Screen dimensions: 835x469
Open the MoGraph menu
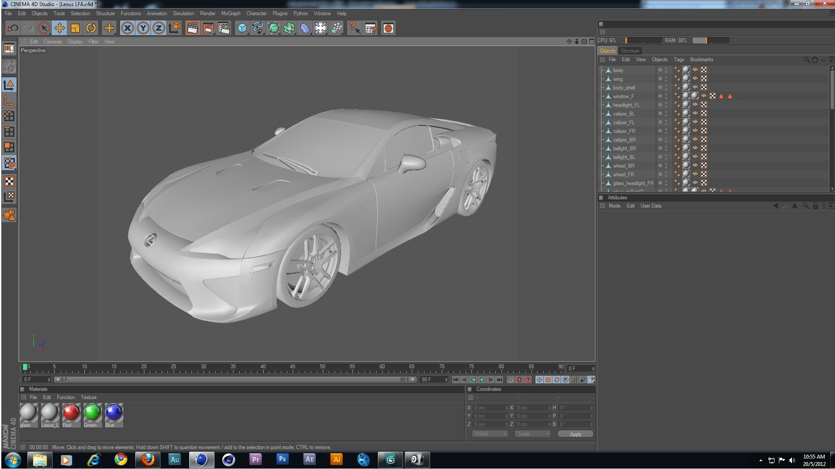click(x=230, y=13)
